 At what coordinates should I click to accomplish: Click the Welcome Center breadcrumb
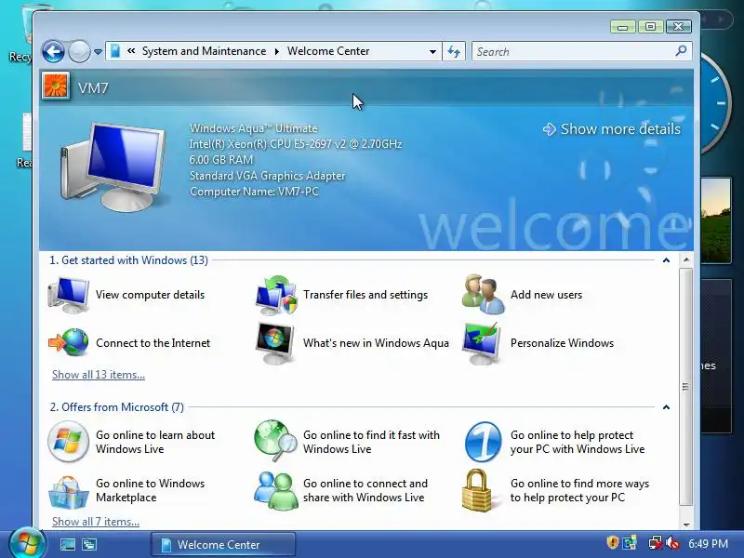(x=328, y=51)
